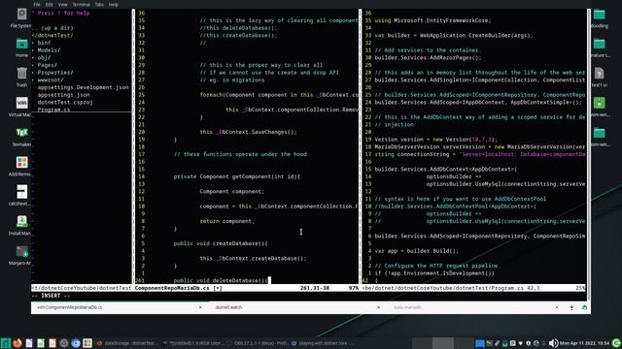622x349 pixels.
Task: Select dotnetTest.csproj in file tree
Action: tap(65, 103)
